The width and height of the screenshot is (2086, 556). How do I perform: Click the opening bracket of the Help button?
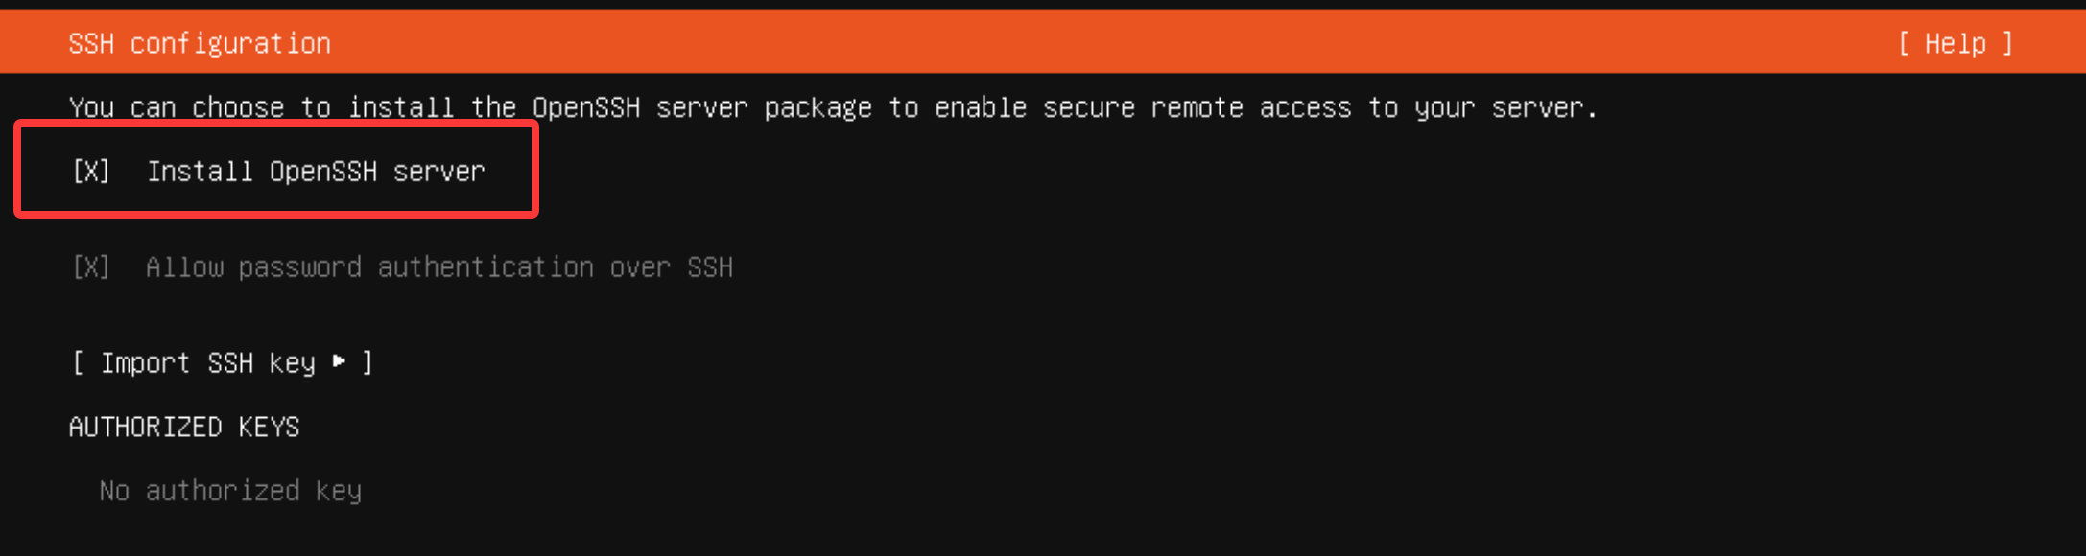1905,44
